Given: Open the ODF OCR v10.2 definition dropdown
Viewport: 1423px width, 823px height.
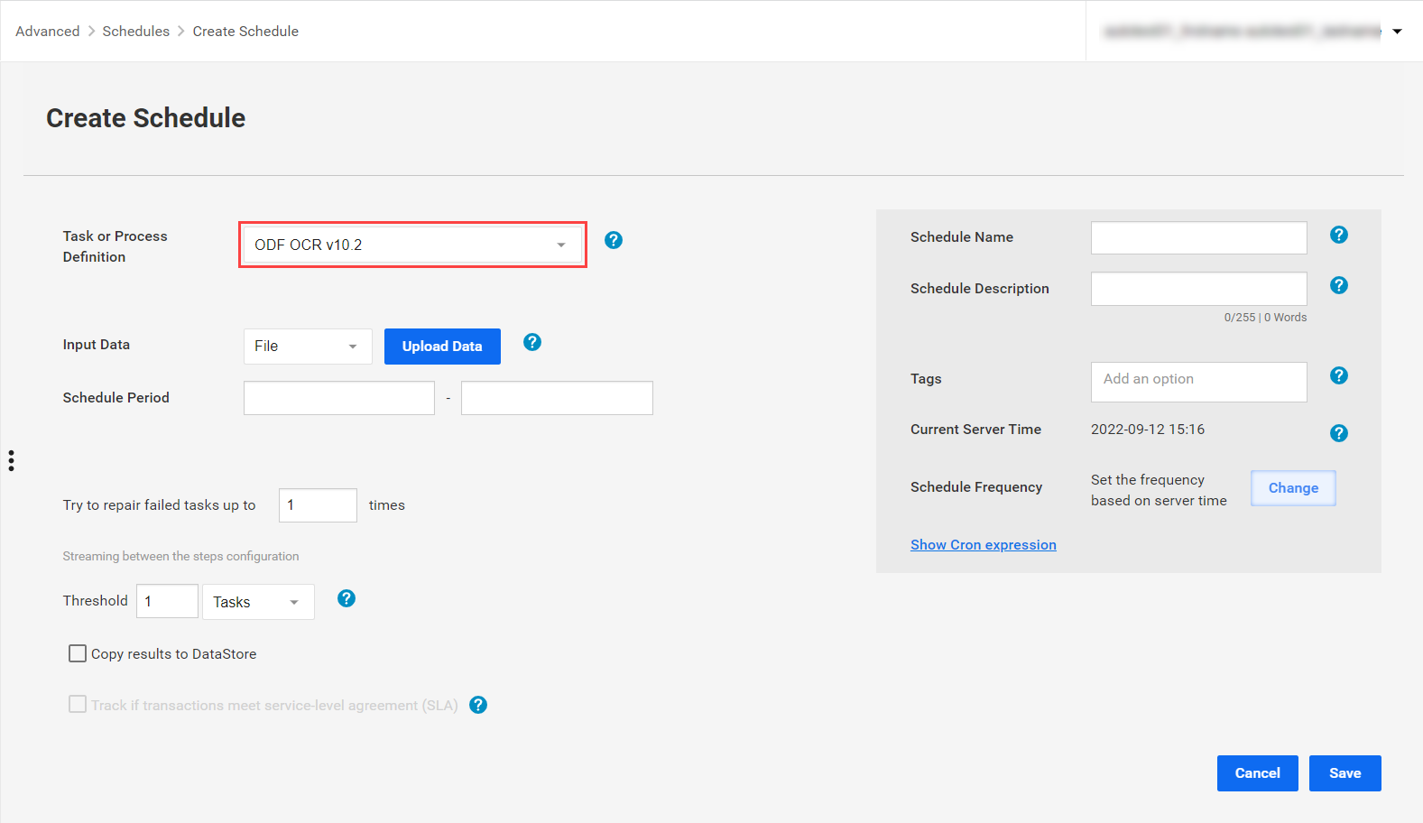Looking at the screenshot, I should tap(412, 245).
